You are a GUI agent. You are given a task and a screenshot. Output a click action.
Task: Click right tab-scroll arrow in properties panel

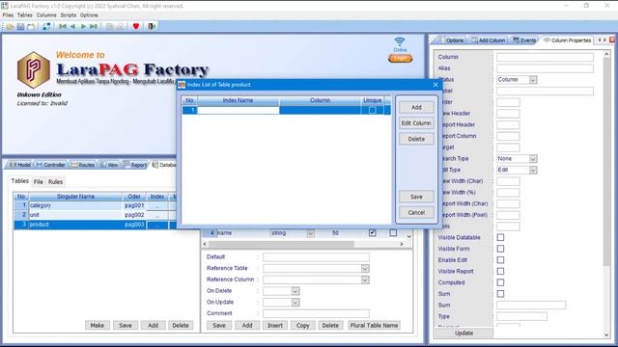coord(604,40)
